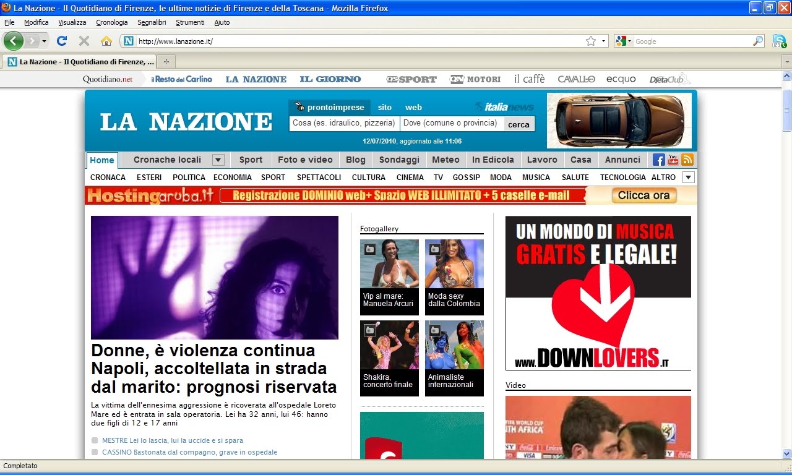Select the web search tab
792x475 pixels.
[414, 107]
